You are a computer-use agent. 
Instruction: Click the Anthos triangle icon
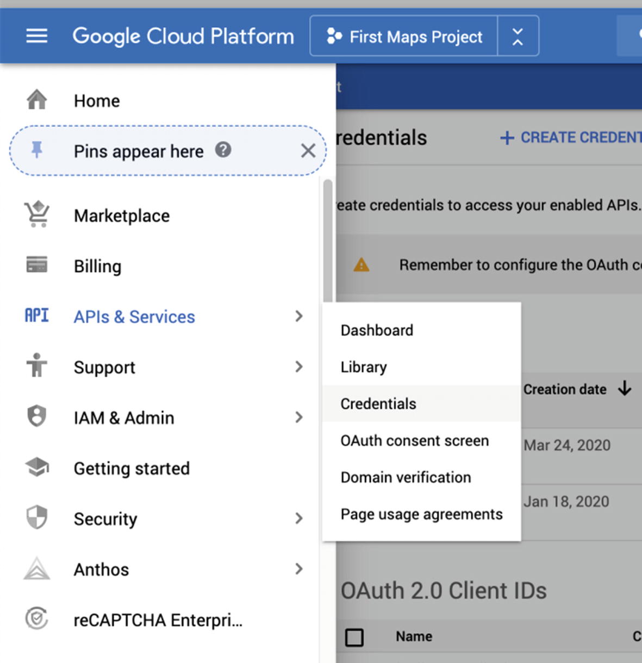37,569
